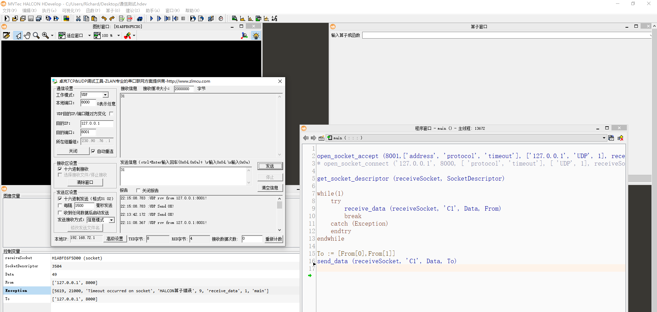Expand the 适应窗口 fit window dropdown arrow
This screenshot has width=657, height=312.
[89, 36]
